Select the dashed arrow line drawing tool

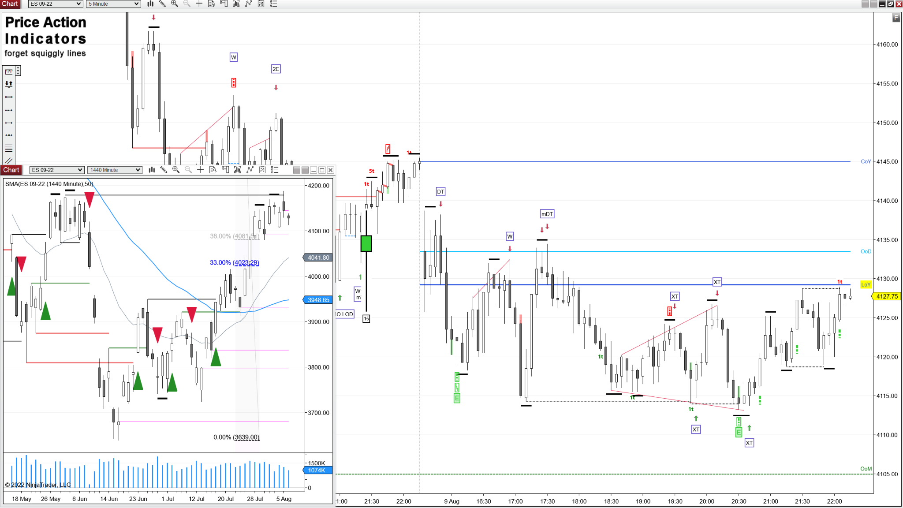[9, 110]
